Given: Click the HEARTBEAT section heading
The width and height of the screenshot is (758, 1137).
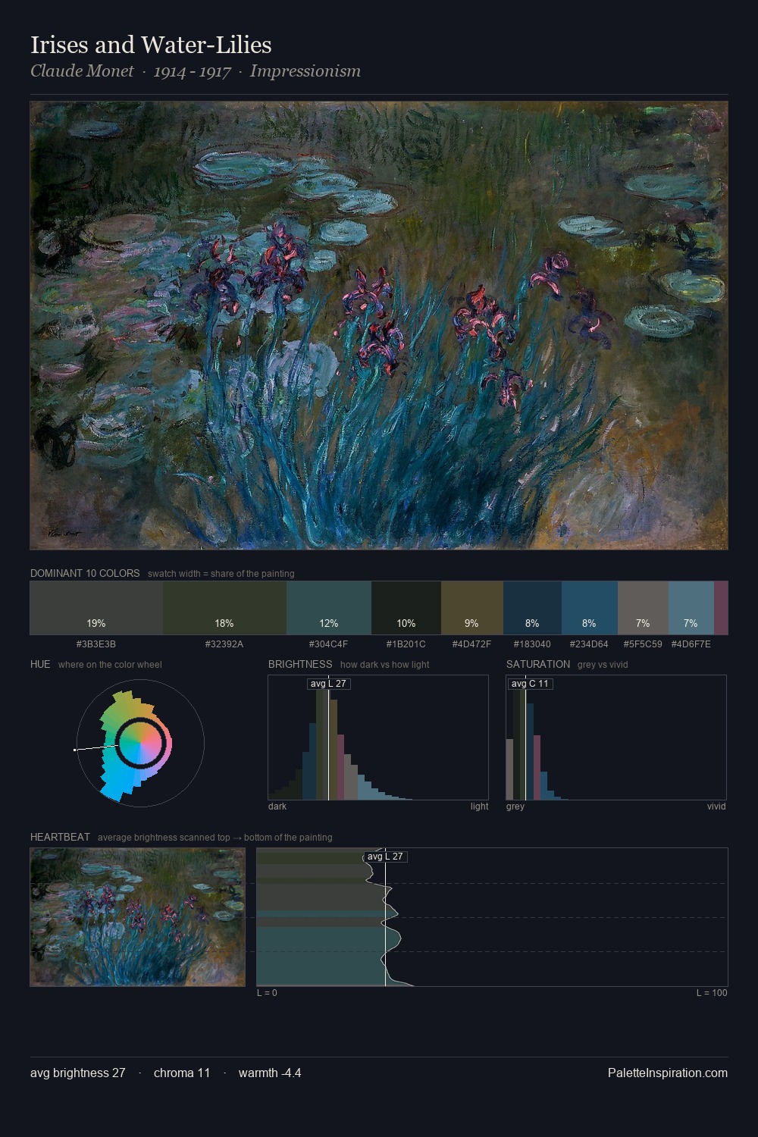Looking at the screenshot, I should coord(60,837).
